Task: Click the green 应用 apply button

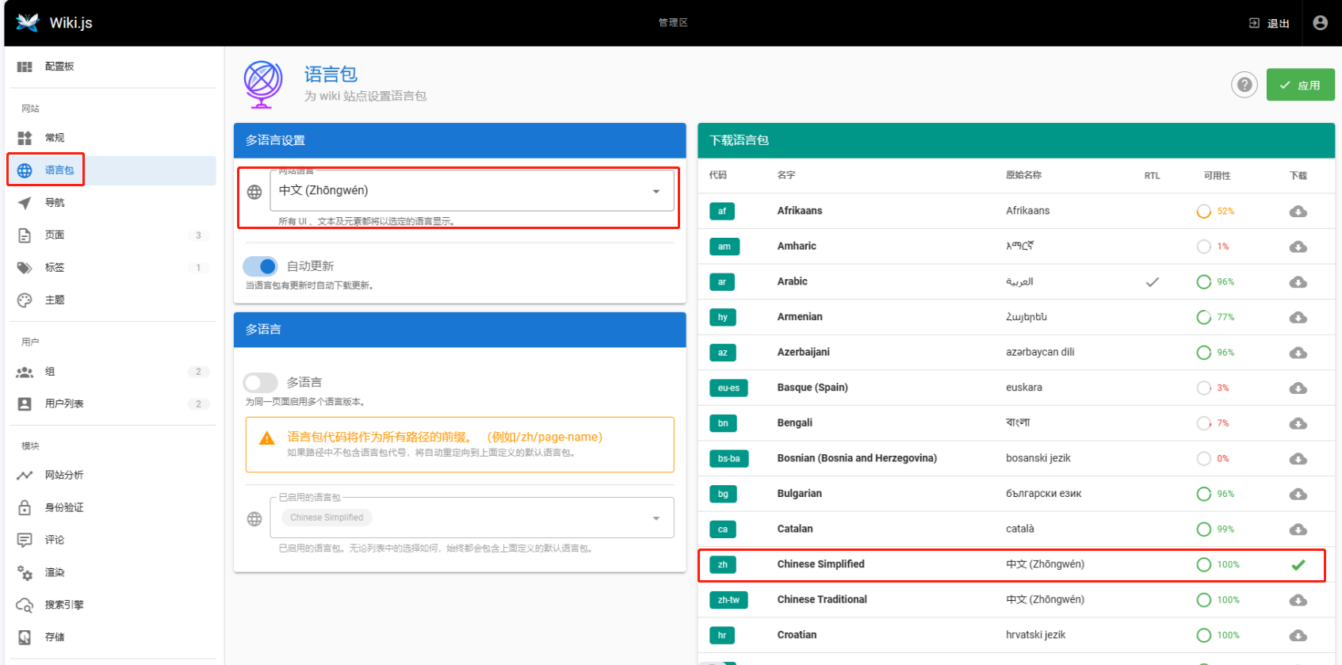Action: click(x=1300, y=85)
